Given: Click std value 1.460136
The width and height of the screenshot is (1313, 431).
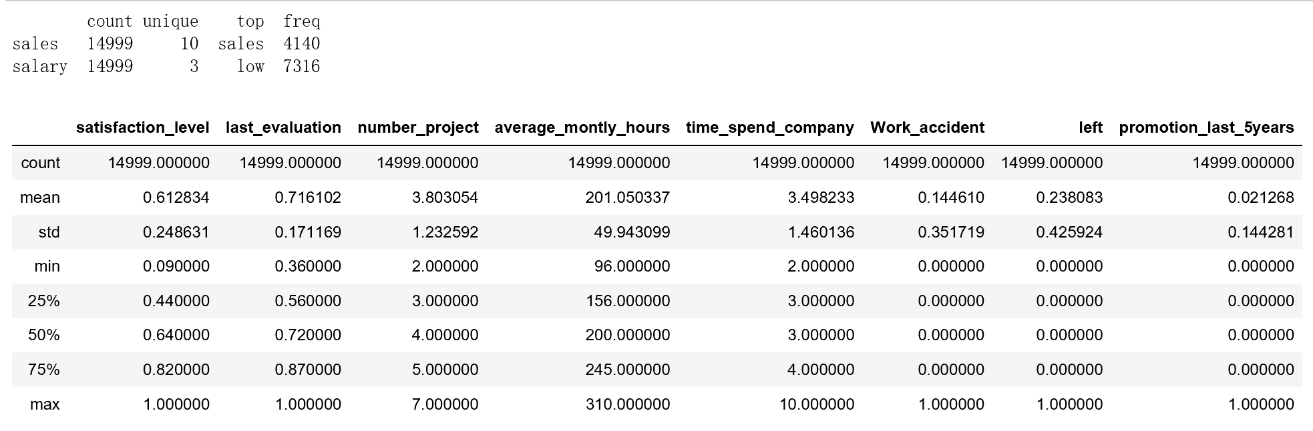Looking at the screenshot, I should tap(821, 232).
